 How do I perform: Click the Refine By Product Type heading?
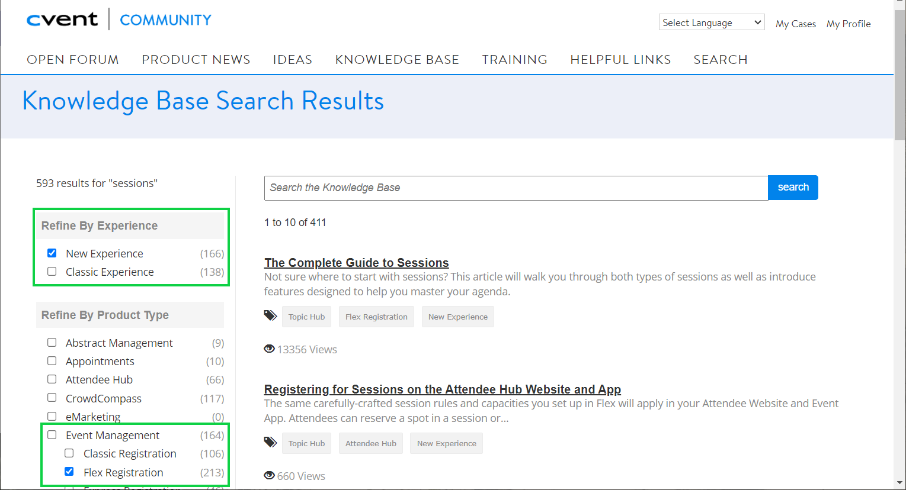click(105, 315)
